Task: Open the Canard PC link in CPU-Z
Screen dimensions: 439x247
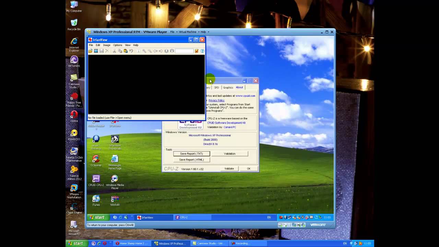Action: [230, 127]
